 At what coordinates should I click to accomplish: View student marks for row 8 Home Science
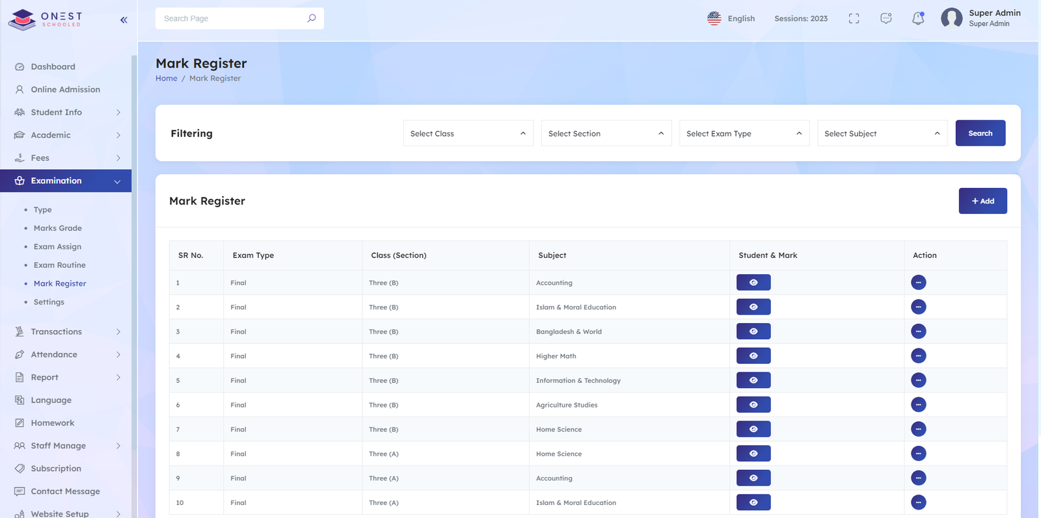tap(753, 454)
